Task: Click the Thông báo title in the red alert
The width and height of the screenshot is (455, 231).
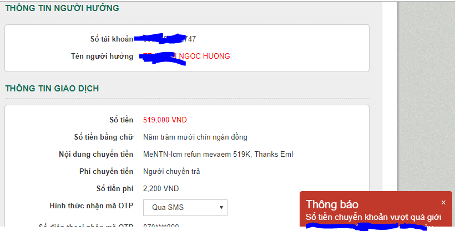Action: (x=332, y=204)
